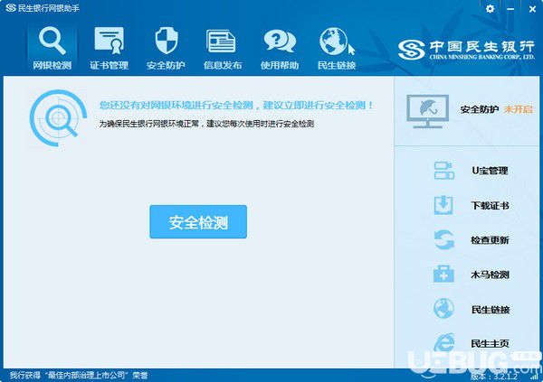Minimize the 民生银行网银助手 window
Image resolution: width=543 pixels, height=382 pixels.
click(510, 9)
